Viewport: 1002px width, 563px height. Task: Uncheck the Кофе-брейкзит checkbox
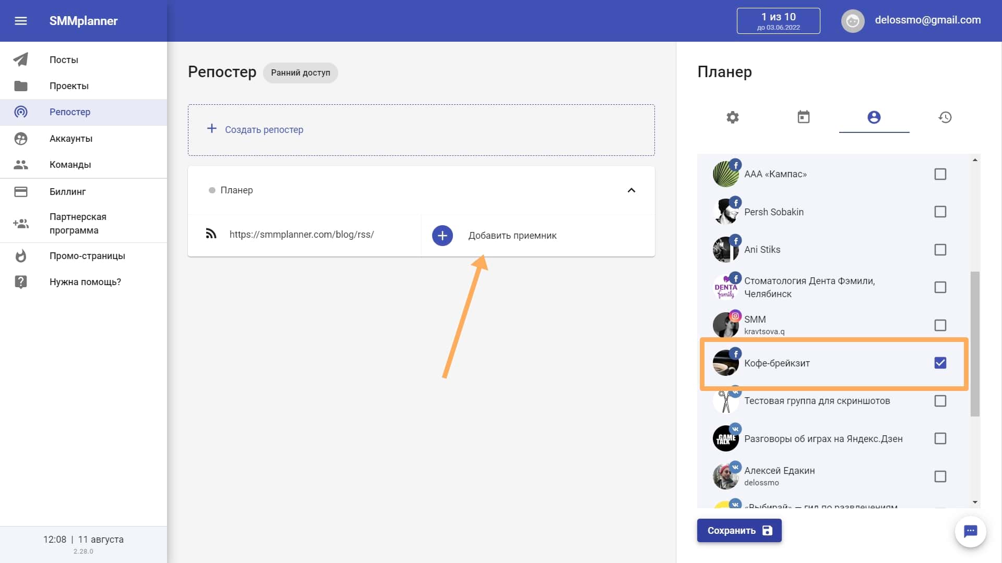940,363
